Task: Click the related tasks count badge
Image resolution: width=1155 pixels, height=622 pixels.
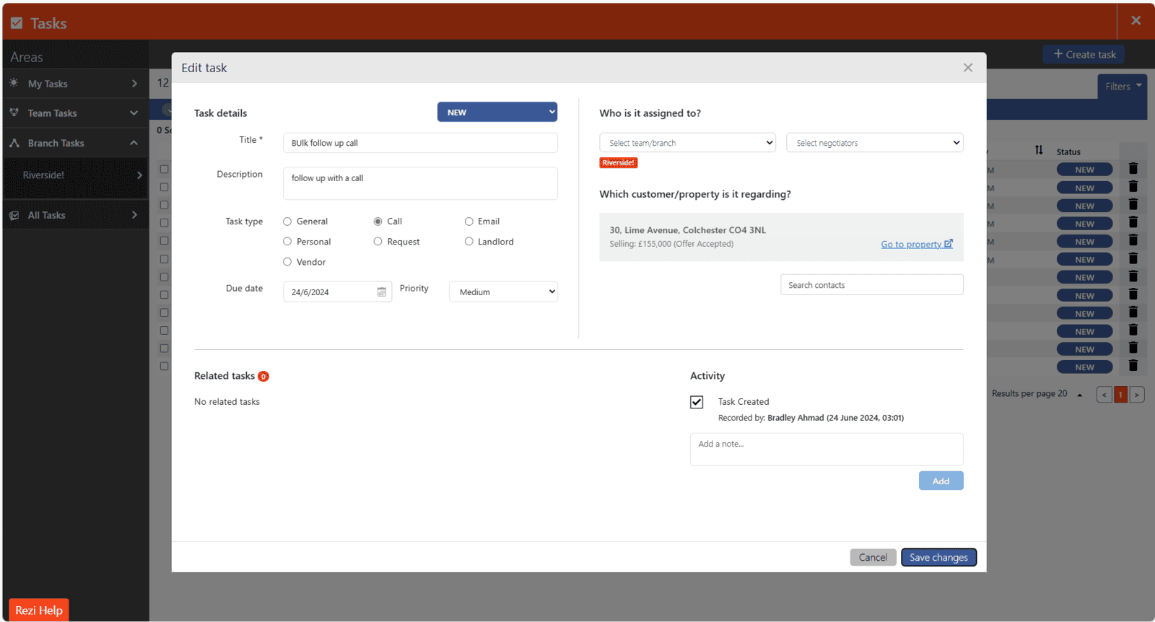Action: pyautogui.click(x=263, y=376)
